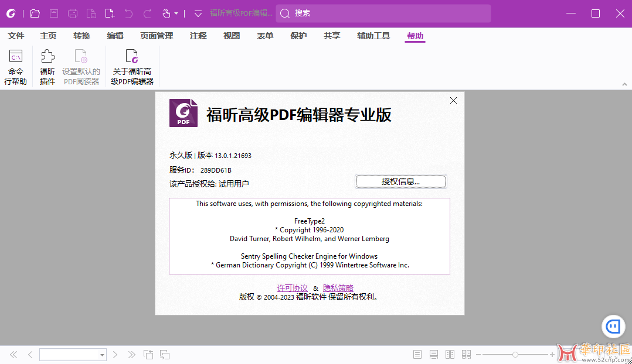Select the Hand tool icon
The image size is (632, 364).
pos(167,13)
